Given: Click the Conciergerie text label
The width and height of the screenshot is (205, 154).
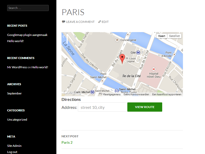Looking at the screenshot, I should [x=128, y=40].
